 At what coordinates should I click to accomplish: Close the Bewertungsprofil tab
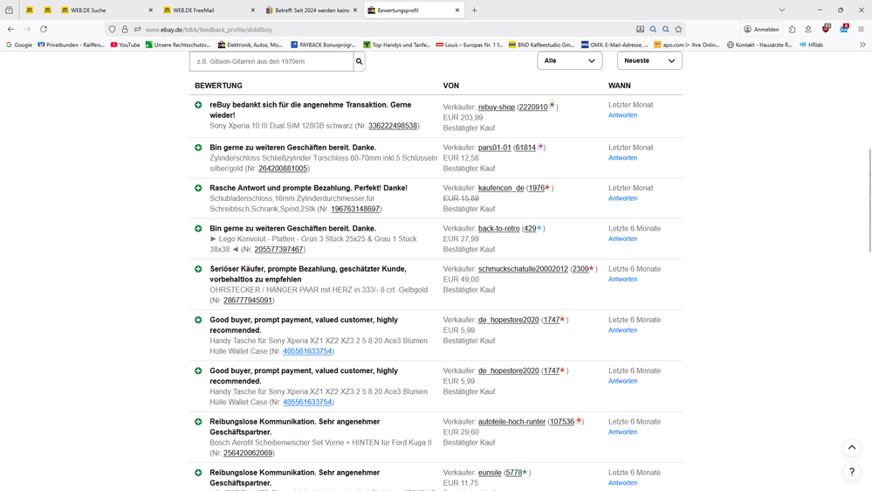[x=457, y=10]
